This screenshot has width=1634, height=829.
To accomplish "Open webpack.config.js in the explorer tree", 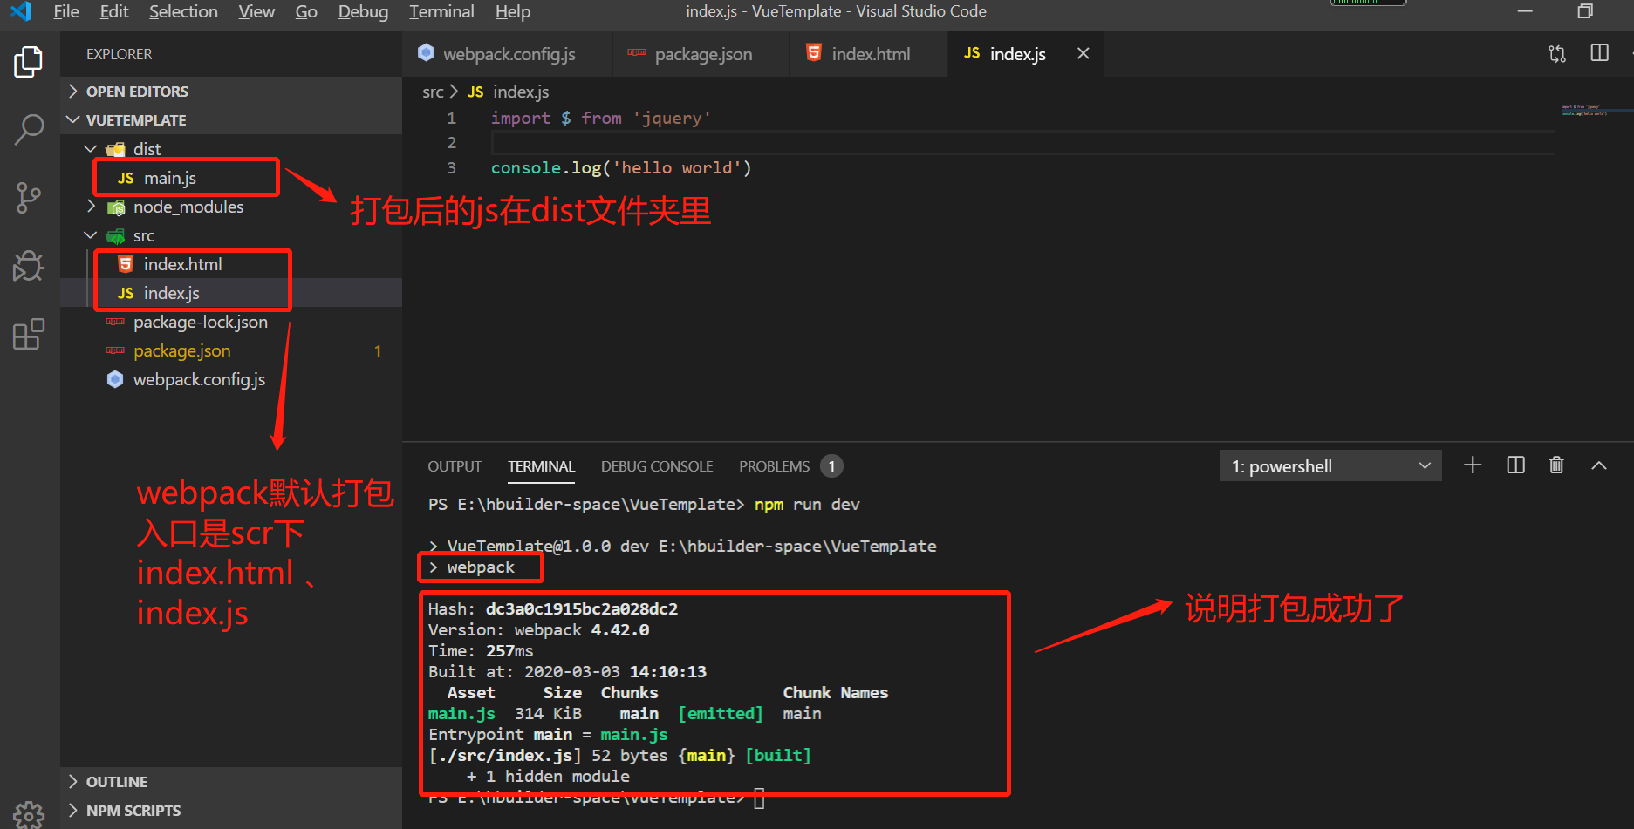I will tap(231, 379).
